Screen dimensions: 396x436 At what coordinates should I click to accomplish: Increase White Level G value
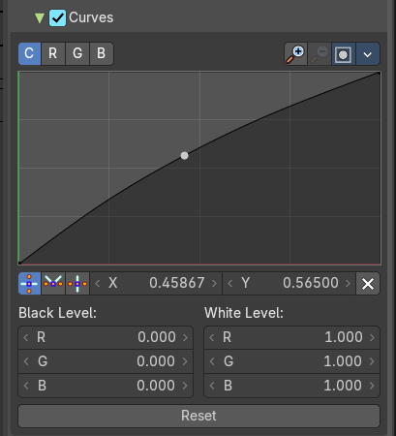pos(372,361)
